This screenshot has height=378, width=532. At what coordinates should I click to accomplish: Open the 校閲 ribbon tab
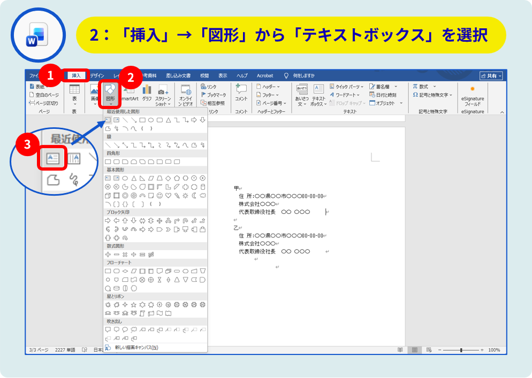pyautogui.click(x=204, y=76)
